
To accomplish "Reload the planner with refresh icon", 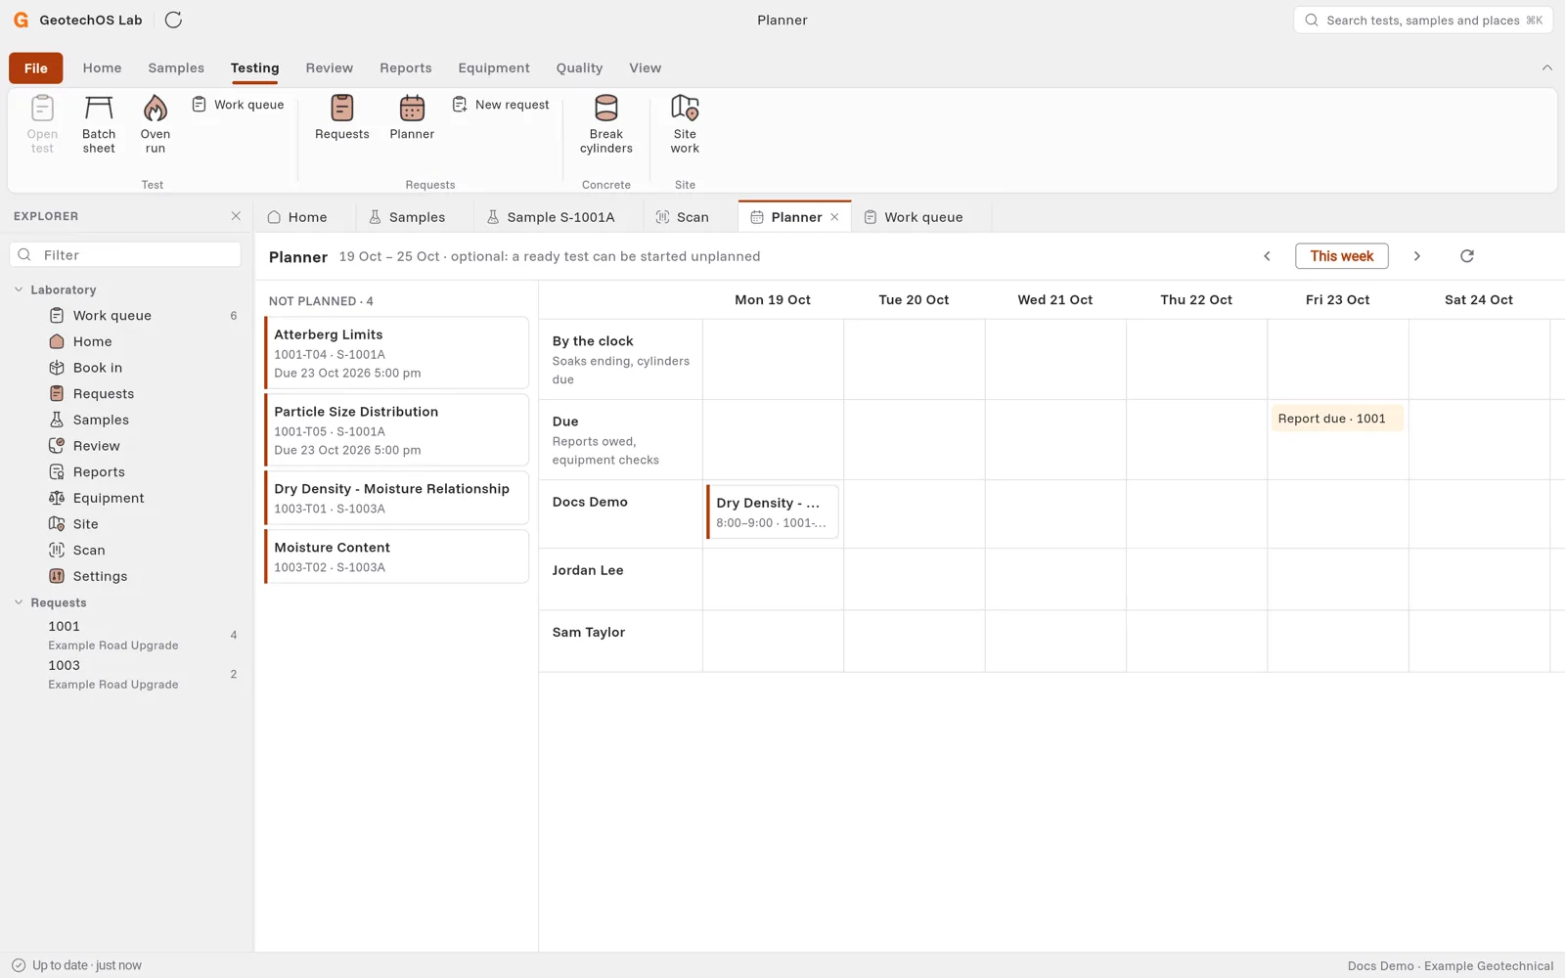I will [1466, 256].
